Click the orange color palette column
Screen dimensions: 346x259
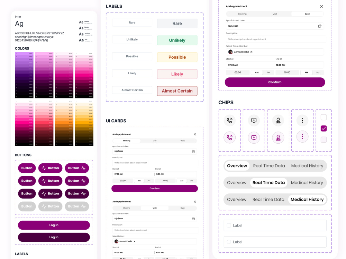[x=64, y=123]
